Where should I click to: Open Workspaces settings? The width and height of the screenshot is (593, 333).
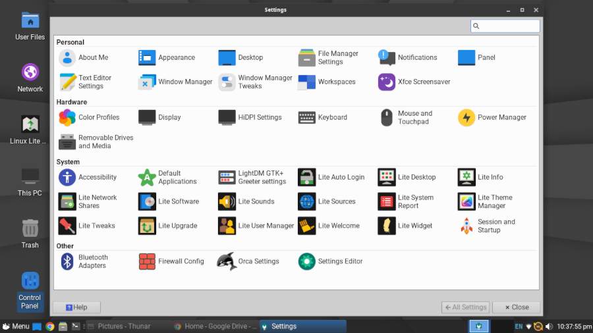click(x=327, y=82)
